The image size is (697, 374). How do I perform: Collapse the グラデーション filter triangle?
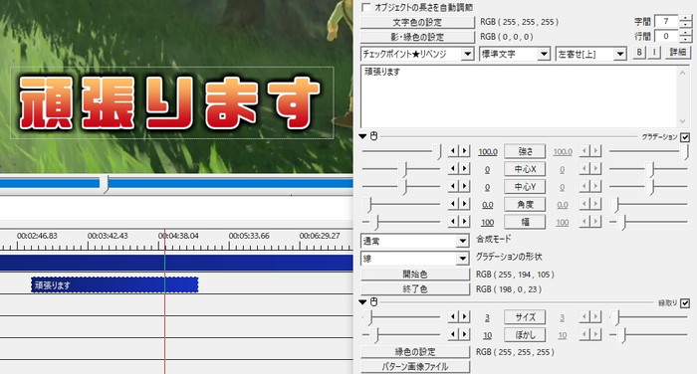pos(362,136)
